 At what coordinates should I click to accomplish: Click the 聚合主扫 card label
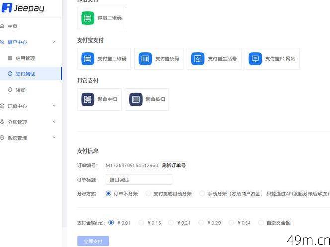click(107, 99)
